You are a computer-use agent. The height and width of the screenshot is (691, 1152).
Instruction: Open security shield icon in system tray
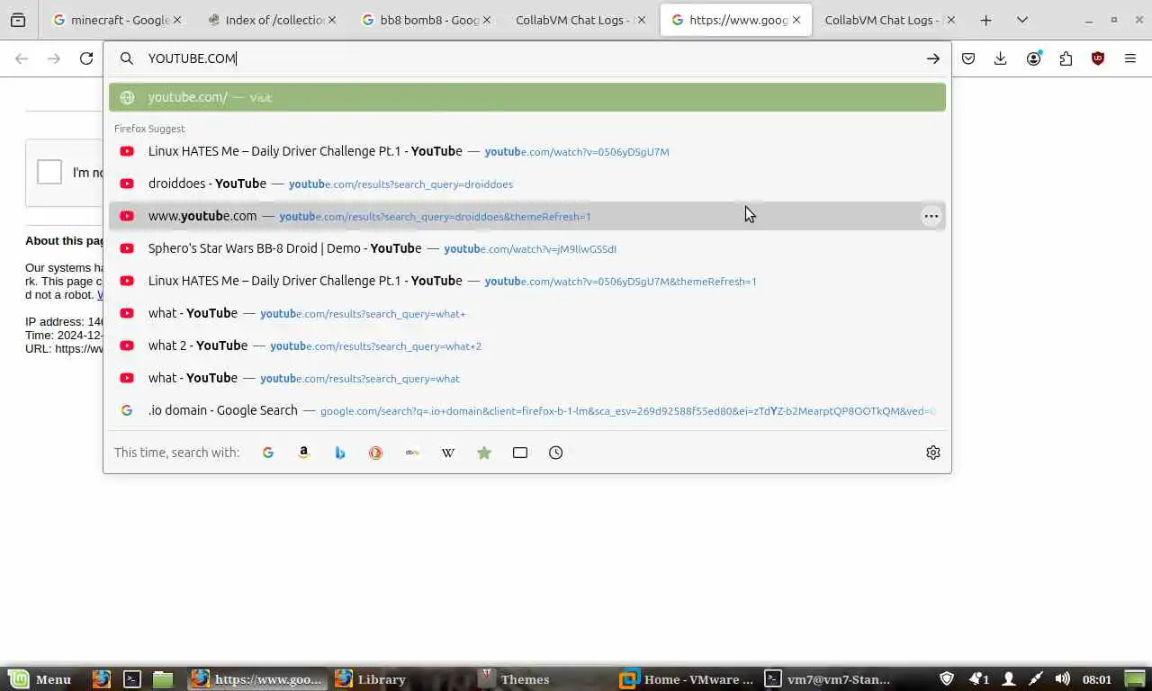pyautogui.click(x=947, y=679)
